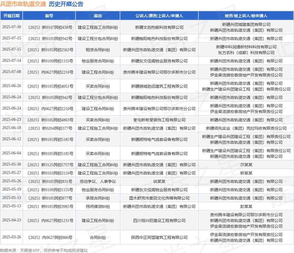Open plaintiff 新疆文创热能科技有限公司
294x253 pixels.
click(x=159, y=27)
